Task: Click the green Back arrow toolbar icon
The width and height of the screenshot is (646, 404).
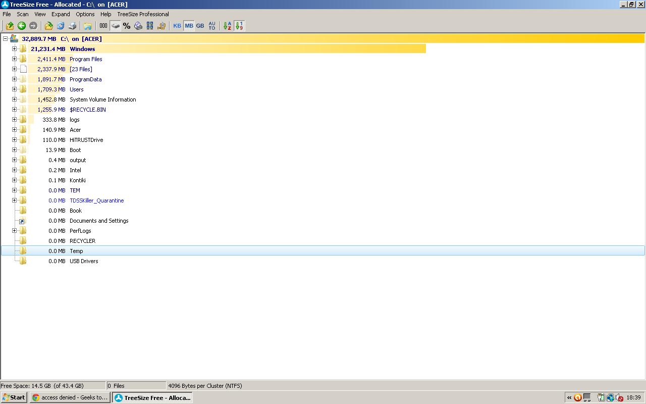Action: [22, 26]
